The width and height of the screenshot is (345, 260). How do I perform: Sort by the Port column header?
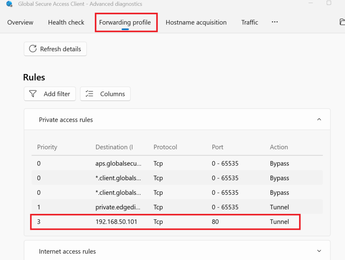(x=217, y=147)
